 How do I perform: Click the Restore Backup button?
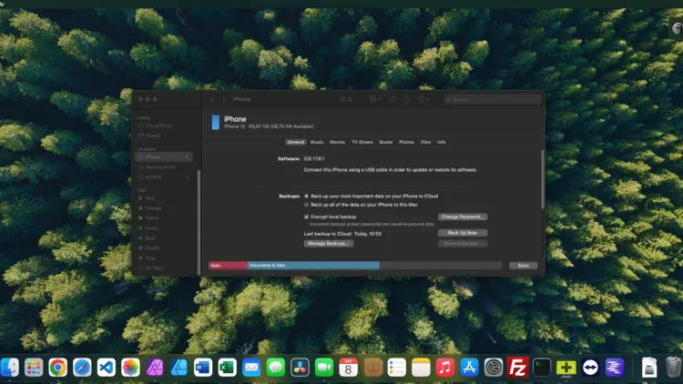click(x=463, y=243)
